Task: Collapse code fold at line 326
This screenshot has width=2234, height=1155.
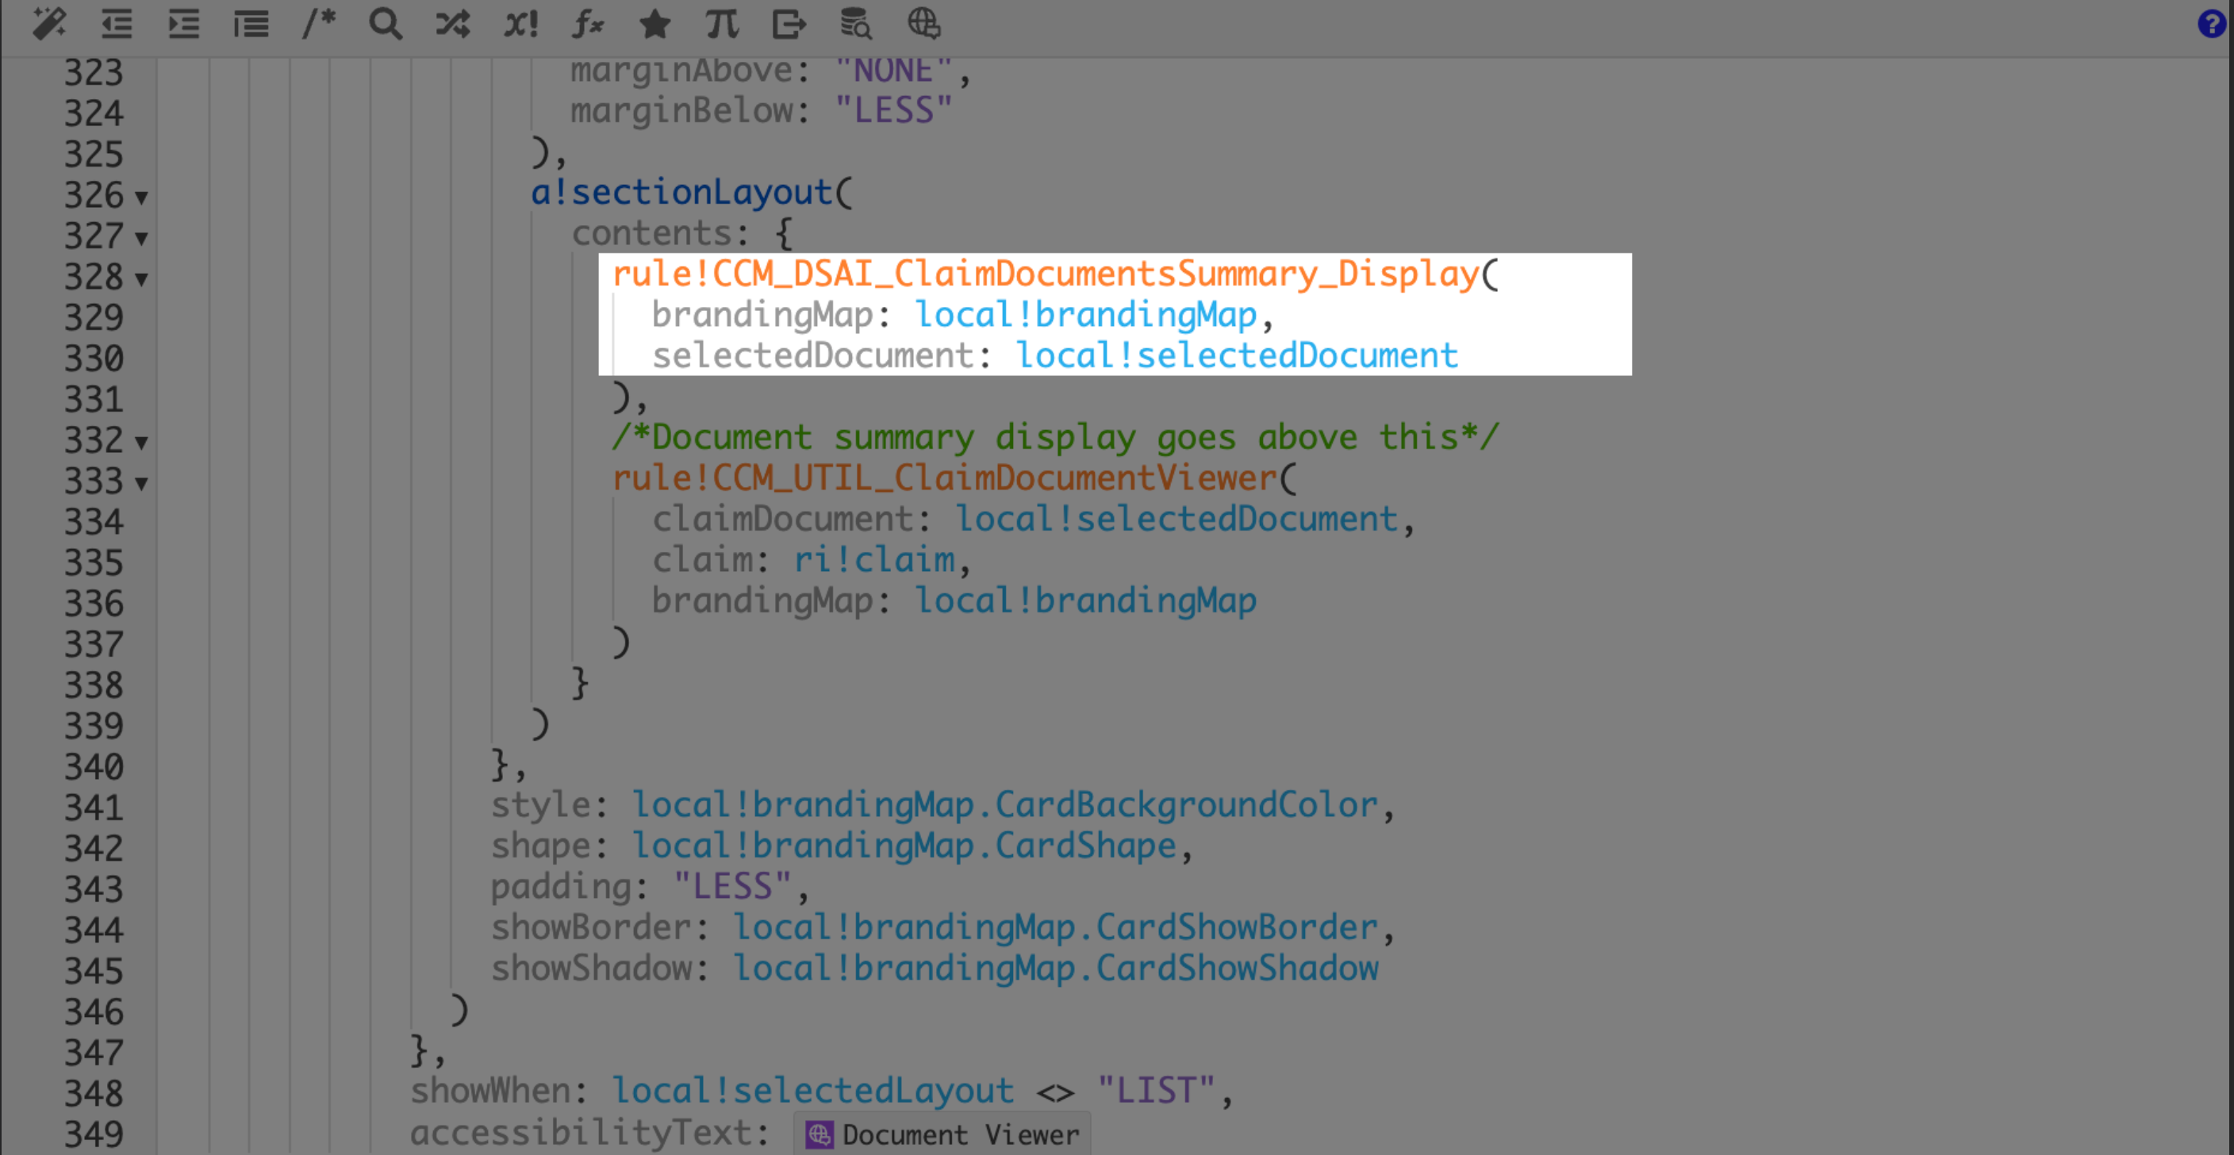Action: point(141,198)
